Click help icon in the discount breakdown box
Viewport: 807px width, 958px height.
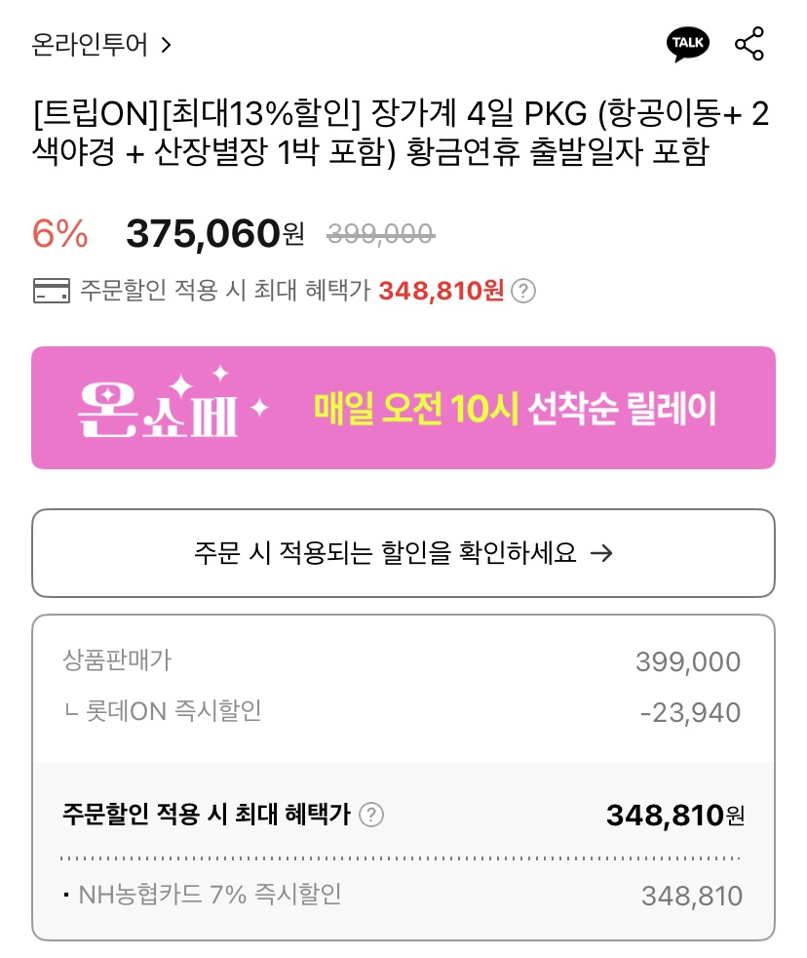(371, 815)
